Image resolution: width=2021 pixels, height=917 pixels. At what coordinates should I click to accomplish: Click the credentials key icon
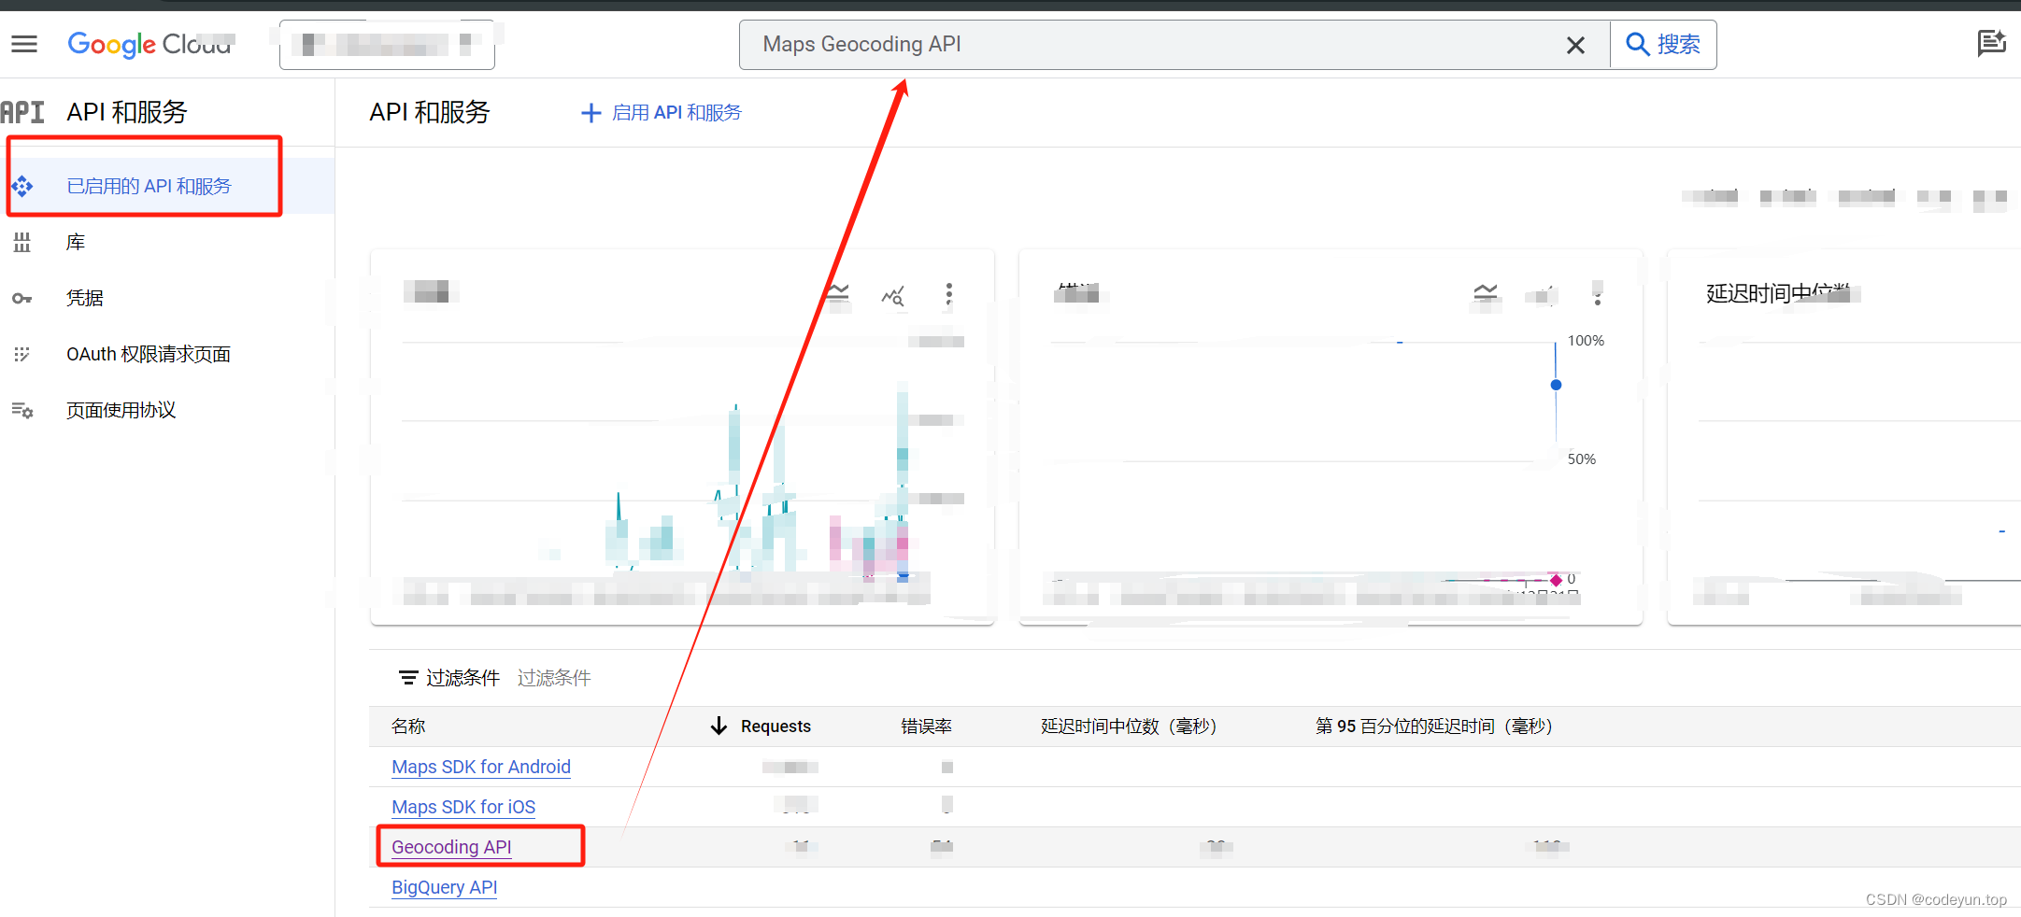click(x=22, y=299)
